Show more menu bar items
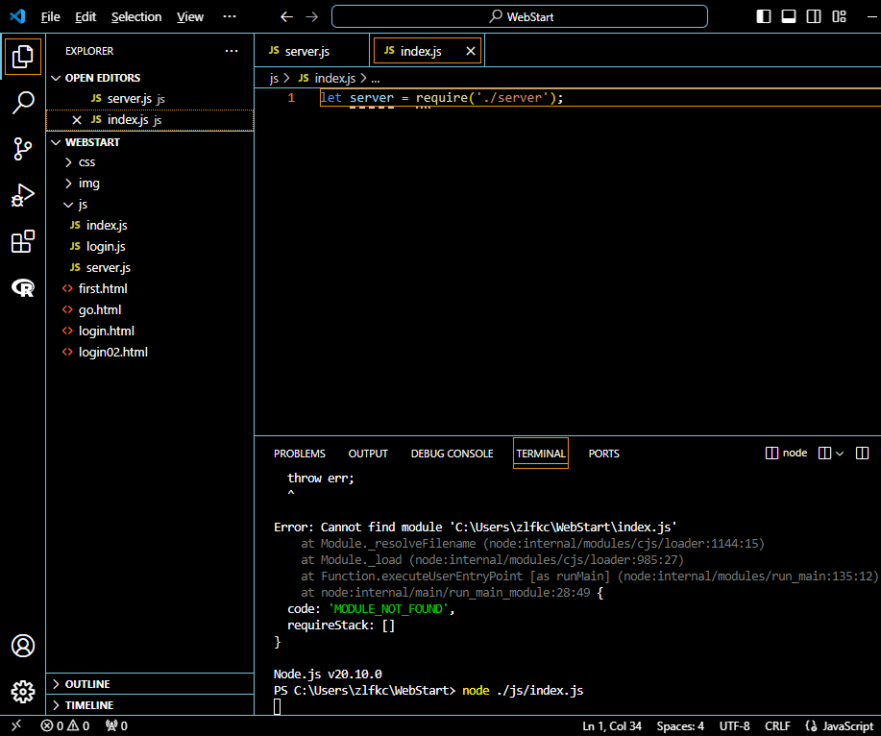Screen dimensions: 881x736 [230, 16]
